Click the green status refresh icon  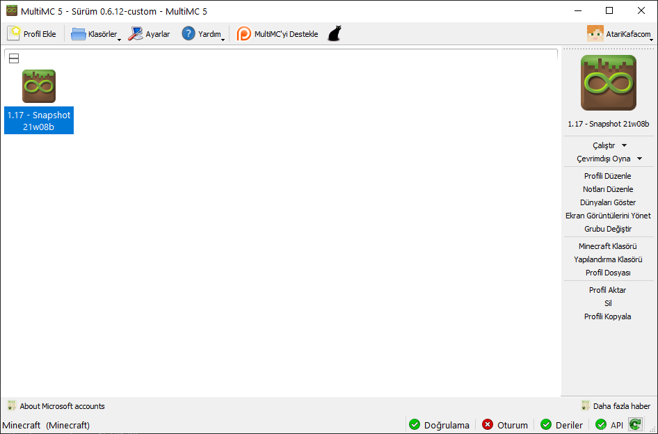(635, 424)
